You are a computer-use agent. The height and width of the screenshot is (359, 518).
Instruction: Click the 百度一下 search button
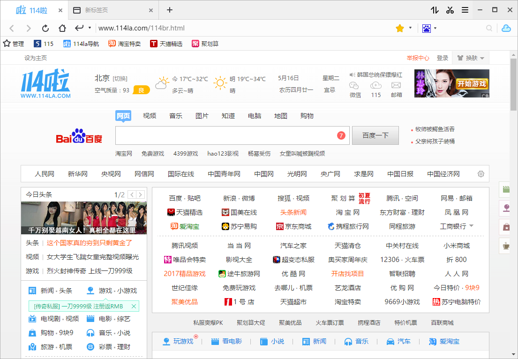coord(375,135)
